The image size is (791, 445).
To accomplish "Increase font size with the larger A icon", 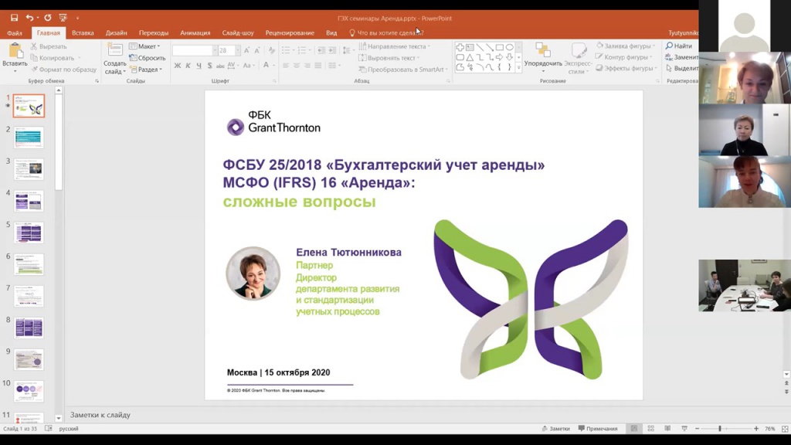I will [x=246, y=50].
